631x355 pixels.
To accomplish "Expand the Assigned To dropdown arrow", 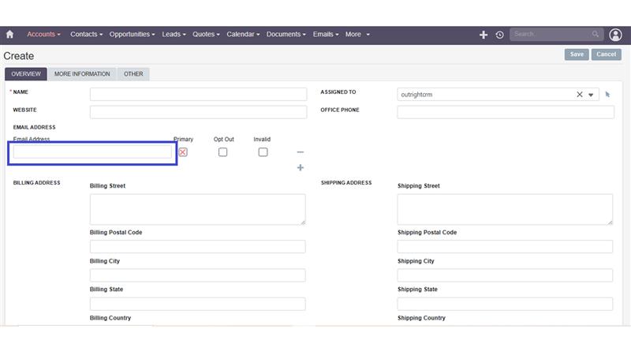I will coord(591,95).
